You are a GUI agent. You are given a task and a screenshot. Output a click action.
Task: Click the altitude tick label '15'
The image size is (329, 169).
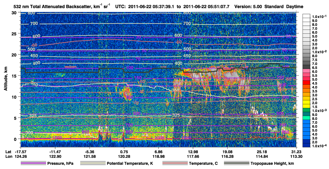point(14,76)
